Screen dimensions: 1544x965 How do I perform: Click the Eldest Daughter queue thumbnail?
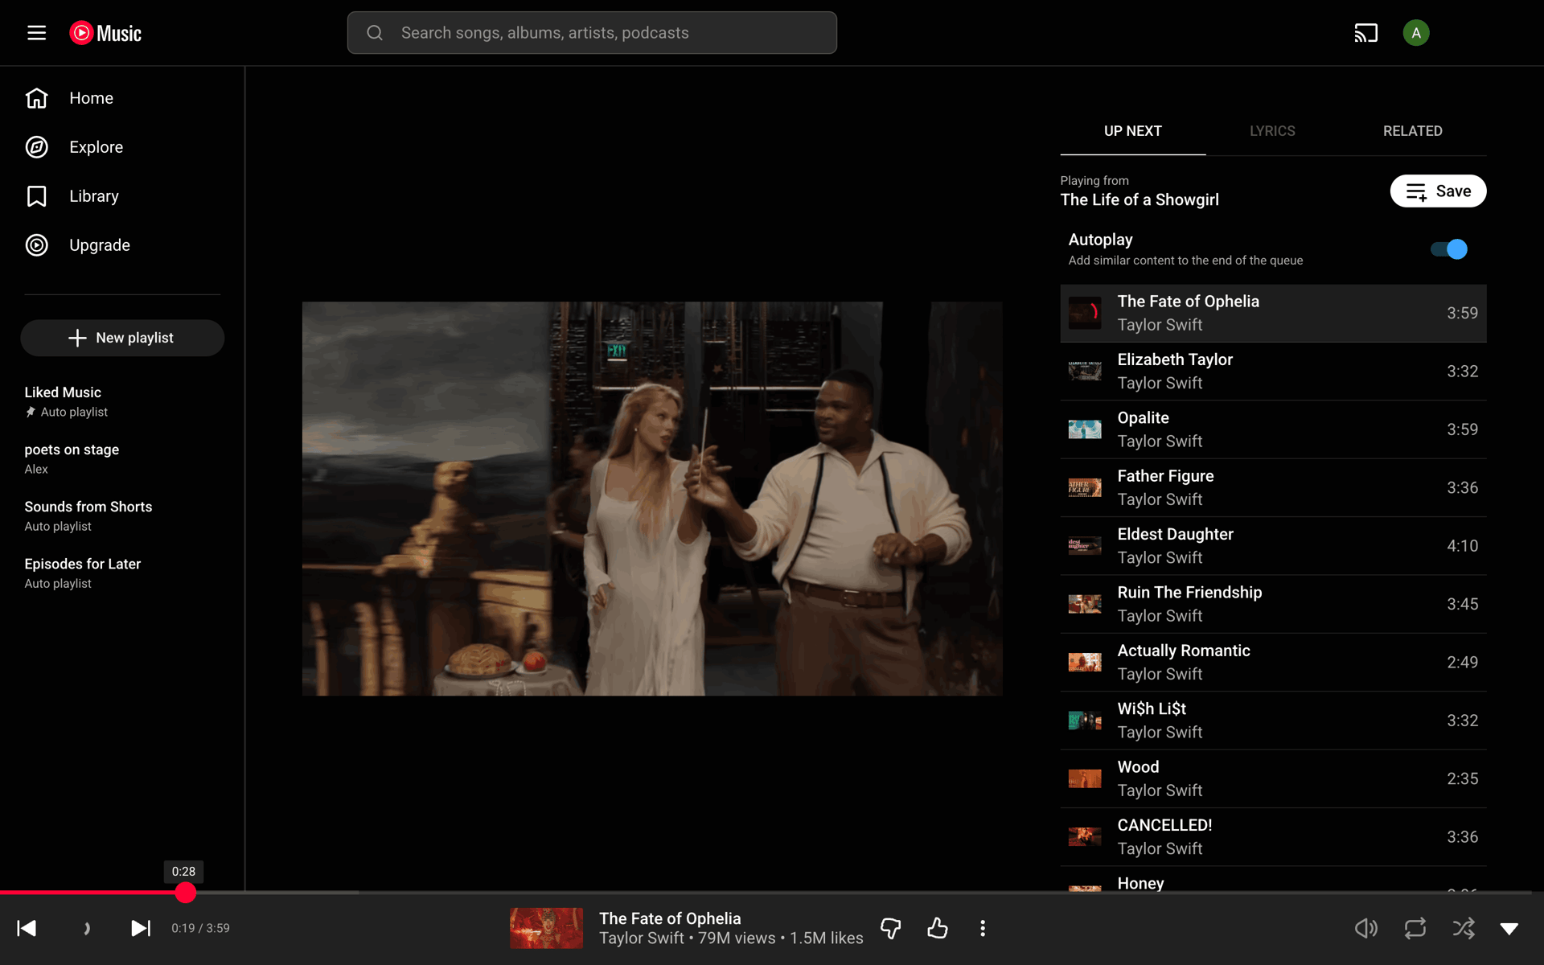pos(1085,546)
